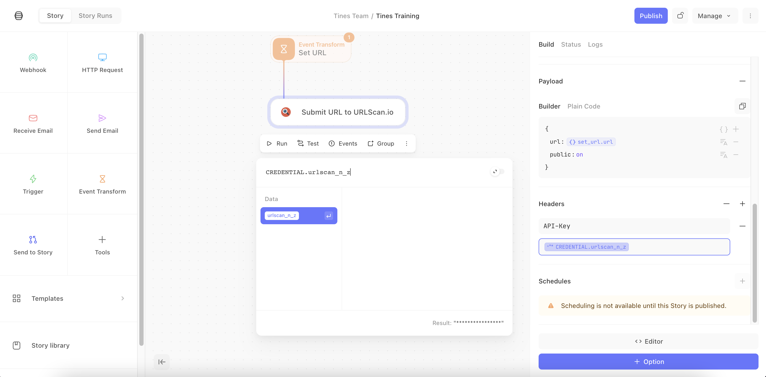The image size is (766, 377).
Task: Click the Option button
Action: click(x=648, y=362)
